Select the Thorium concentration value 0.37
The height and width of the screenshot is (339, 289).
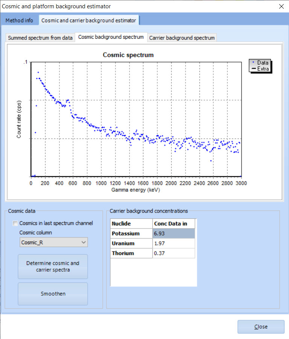point(174,253)
